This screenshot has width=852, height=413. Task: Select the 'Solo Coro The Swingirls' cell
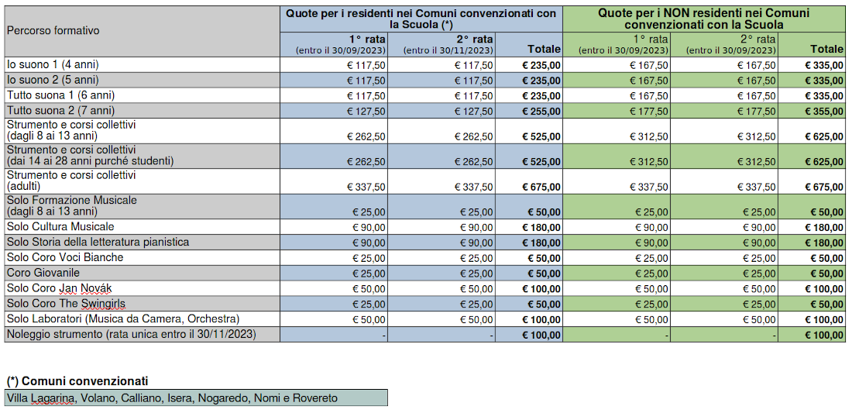pyautogui.click(x=67, y=304)
